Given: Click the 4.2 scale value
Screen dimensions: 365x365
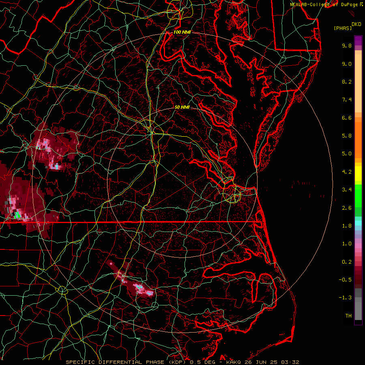Looking at the screenshot, I should [347, 172].
